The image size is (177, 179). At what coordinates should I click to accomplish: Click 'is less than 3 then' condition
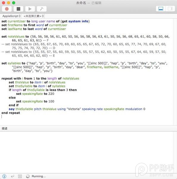coord(61,90)
